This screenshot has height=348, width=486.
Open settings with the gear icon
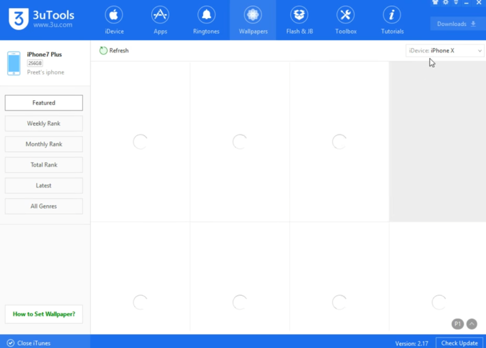(446, 2)
